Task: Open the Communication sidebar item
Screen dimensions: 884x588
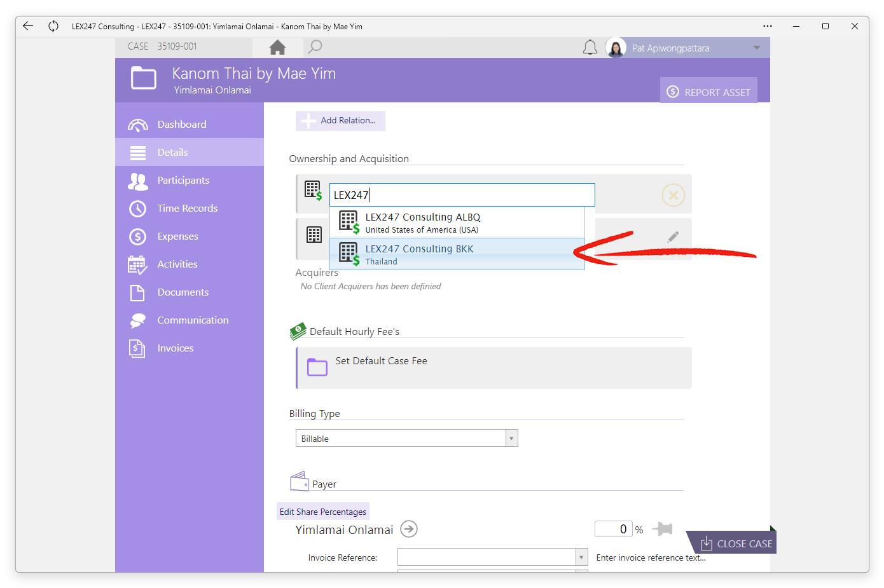Action: 190,320
